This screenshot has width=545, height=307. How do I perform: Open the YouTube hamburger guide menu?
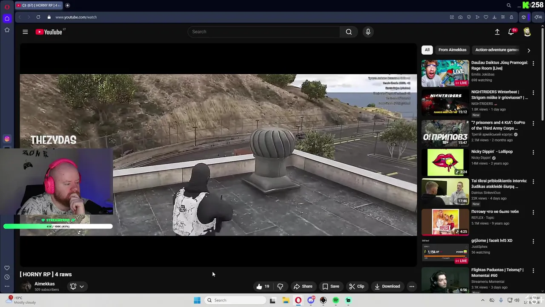pyautogui.click(x=25, y=32)
